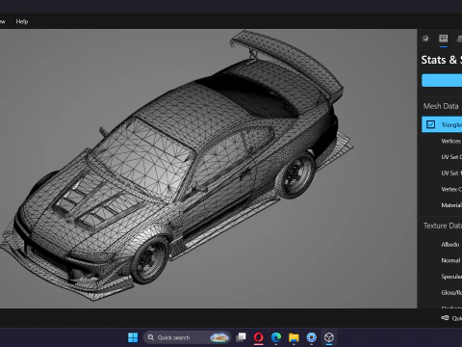Toggle the Triangles checkbox
The image size is (462, 347).
pos(430,124)
